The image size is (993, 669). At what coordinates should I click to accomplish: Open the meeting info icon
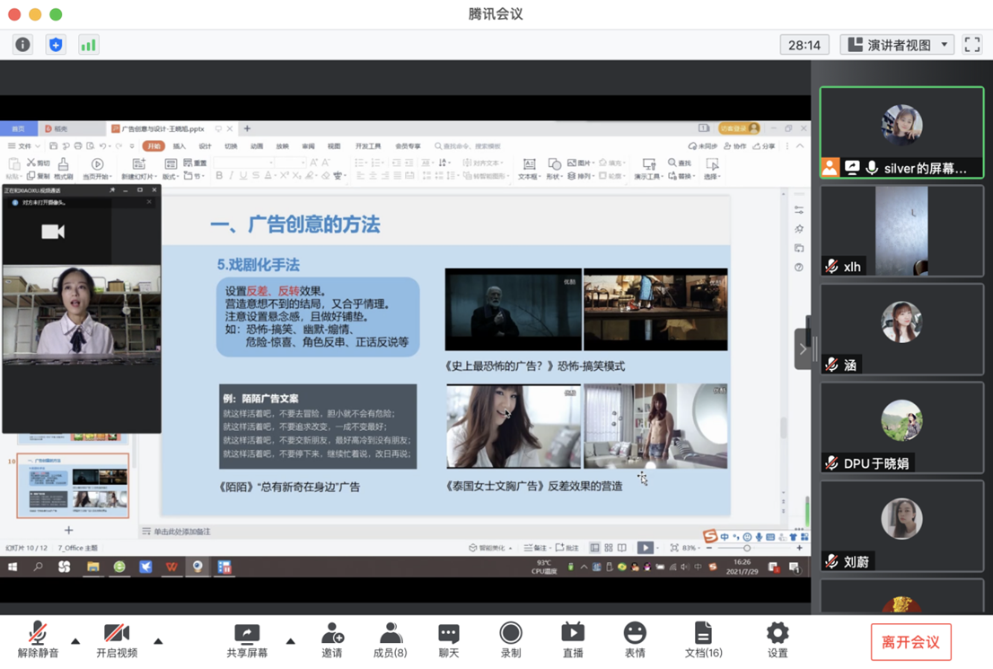click(x=22, y=45)
